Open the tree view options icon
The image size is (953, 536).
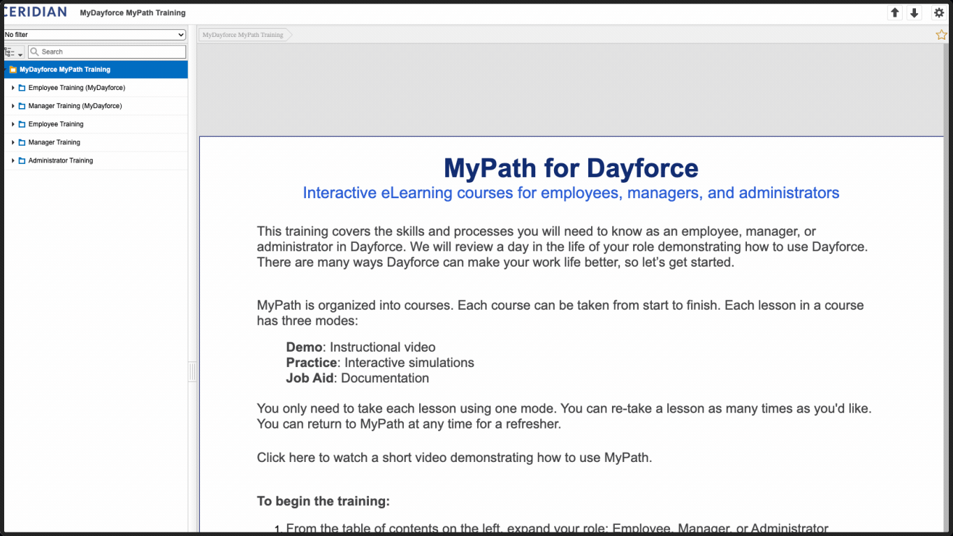(x=14, y=52)
